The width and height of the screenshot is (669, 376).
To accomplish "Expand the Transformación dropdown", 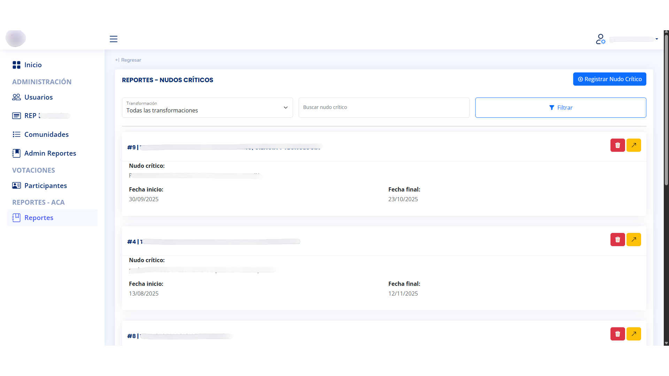I will (x=207, y=108).
